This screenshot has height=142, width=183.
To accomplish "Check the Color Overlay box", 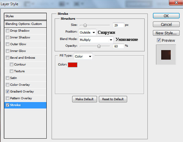I will tap(7, 85).
